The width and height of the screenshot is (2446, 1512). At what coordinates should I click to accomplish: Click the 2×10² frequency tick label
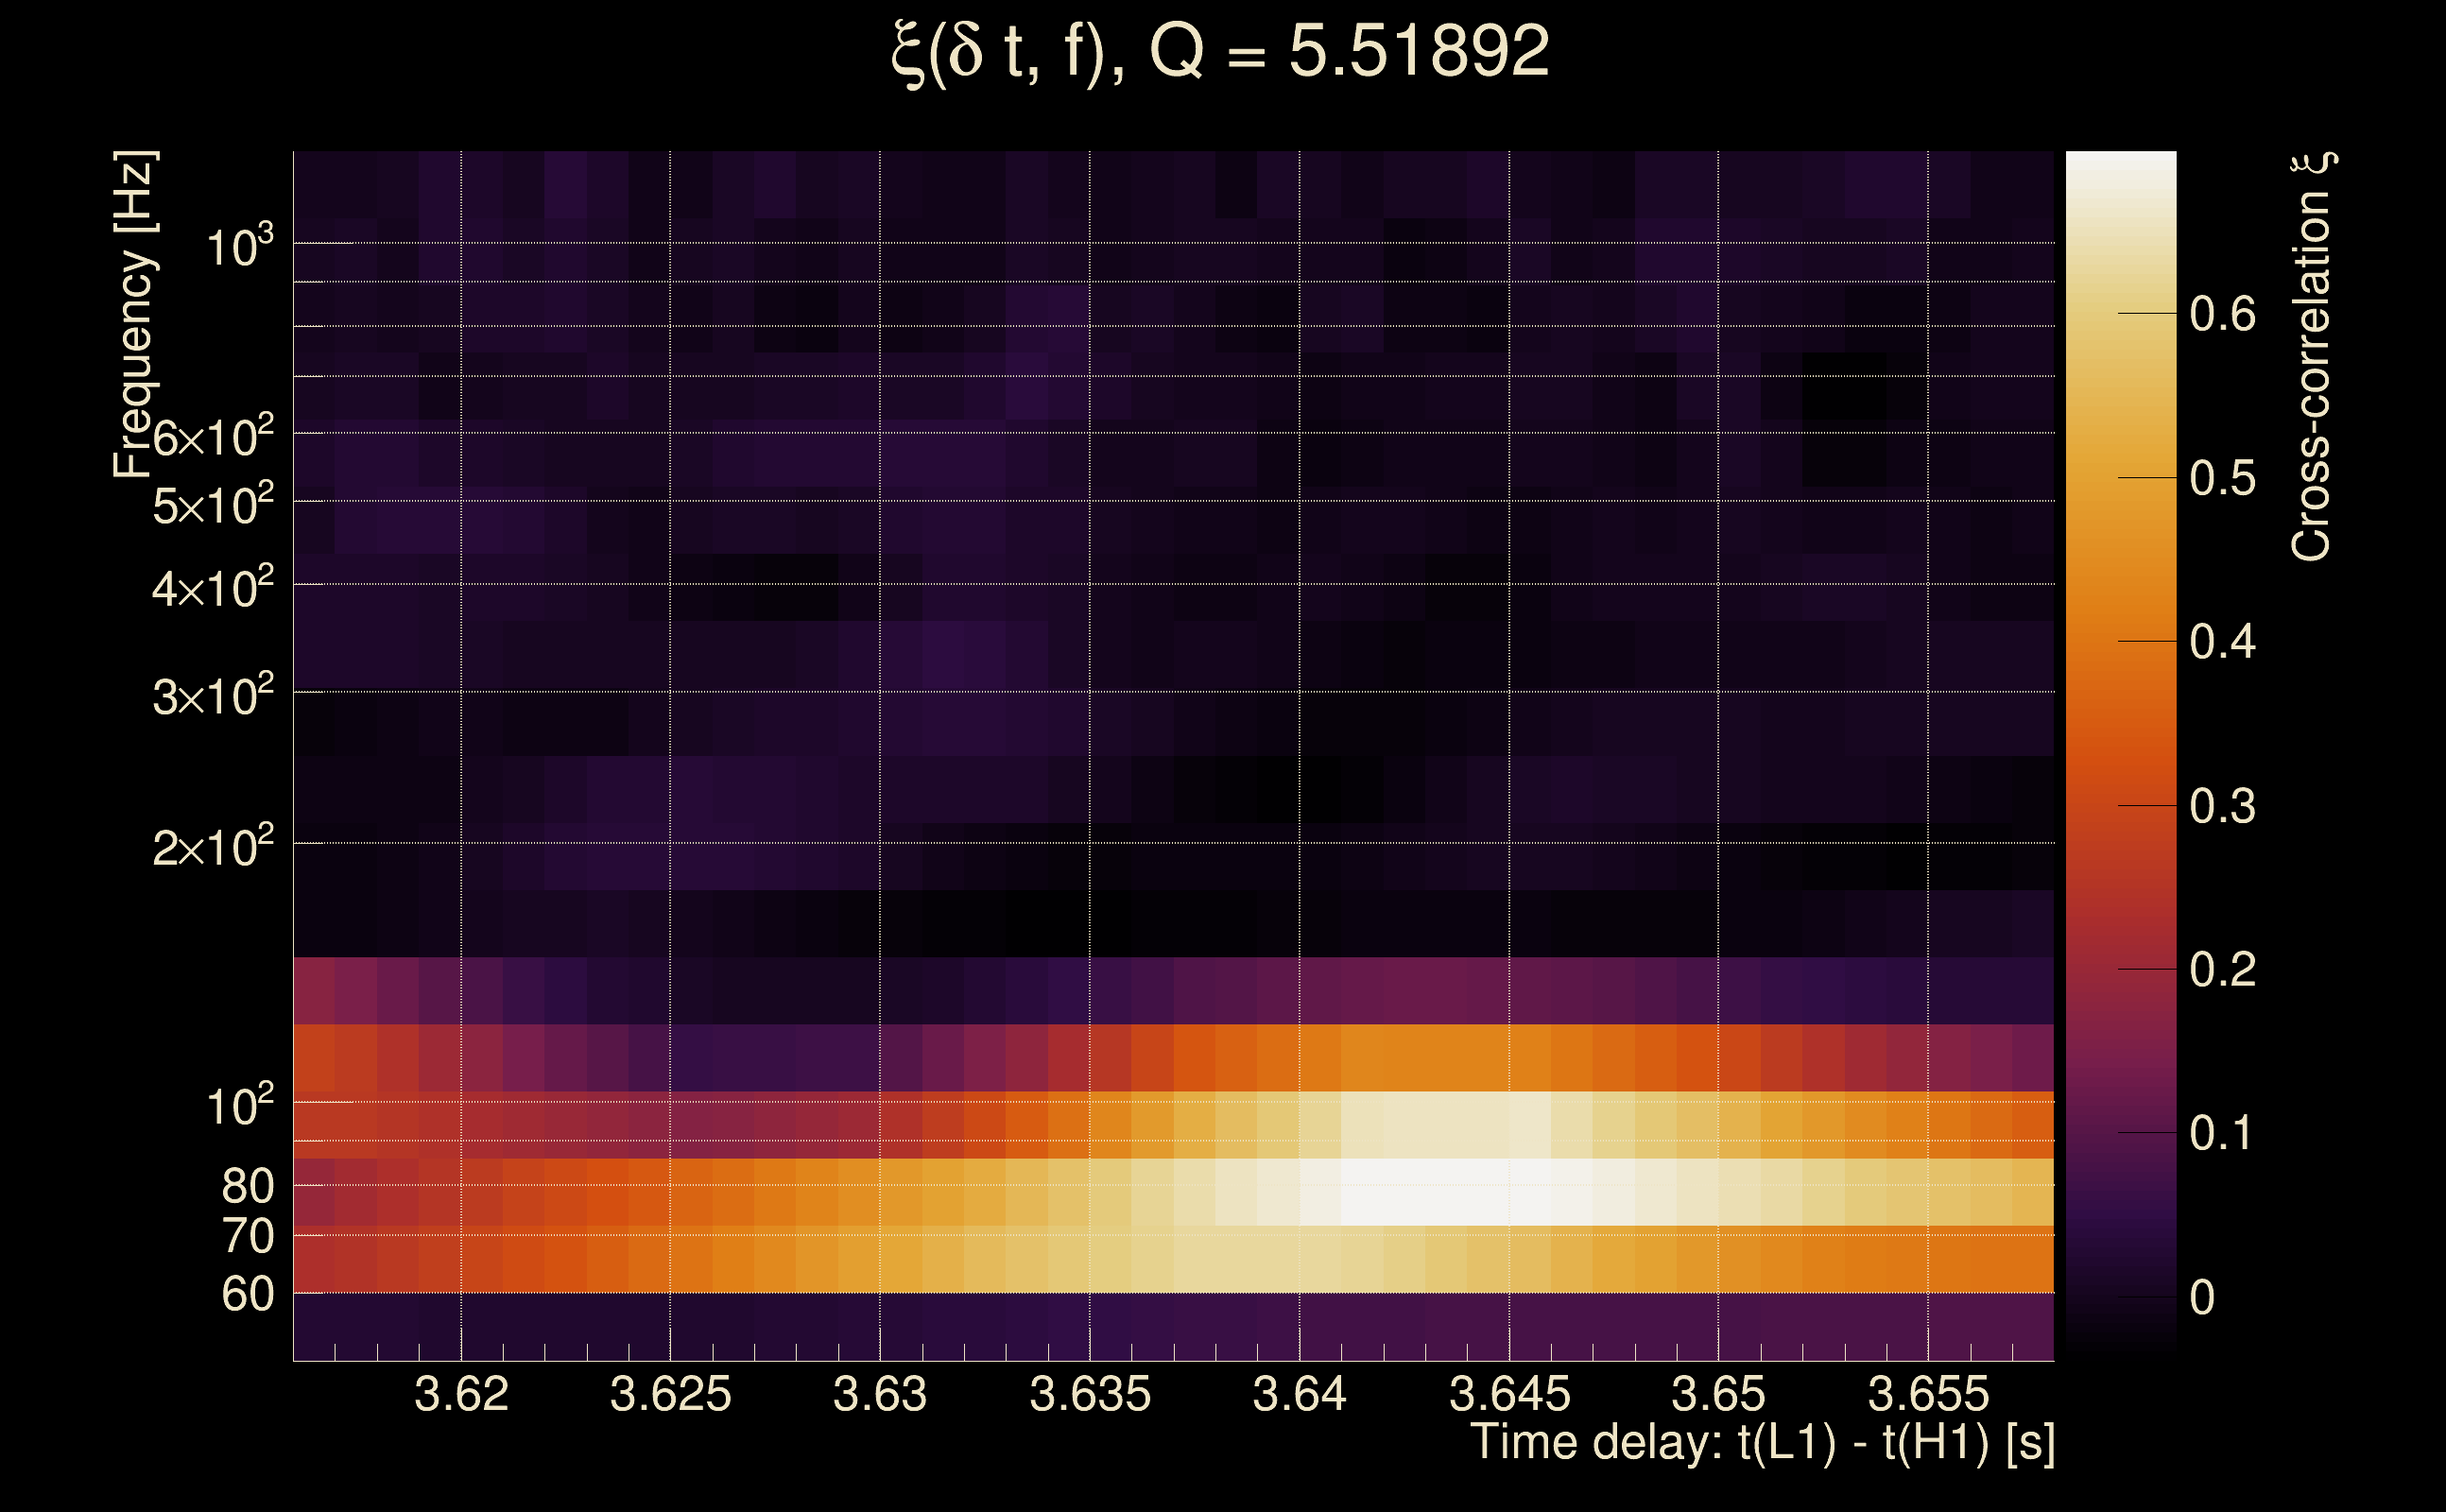click(x=212, y=847)
